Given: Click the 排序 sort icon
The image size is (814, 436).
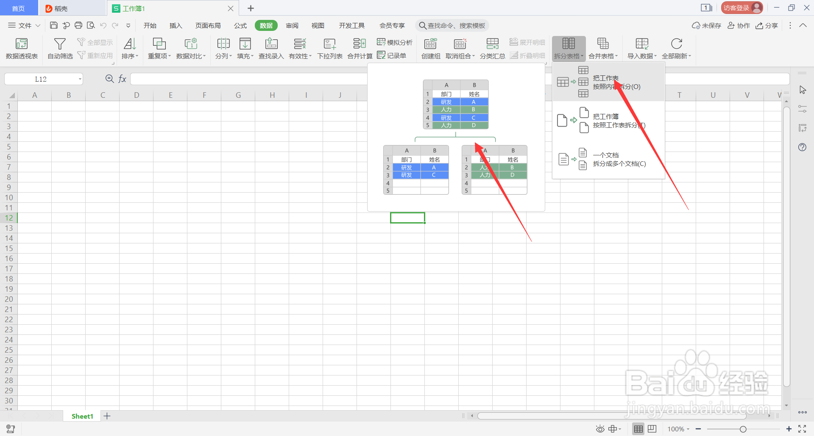Looking at the screenshot, I should pyautogui.click(x=130, y=44).
